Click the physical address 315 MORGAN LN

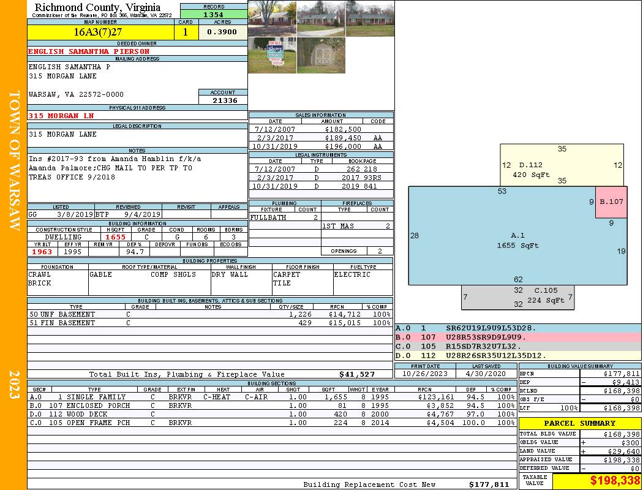pos(61,116)
